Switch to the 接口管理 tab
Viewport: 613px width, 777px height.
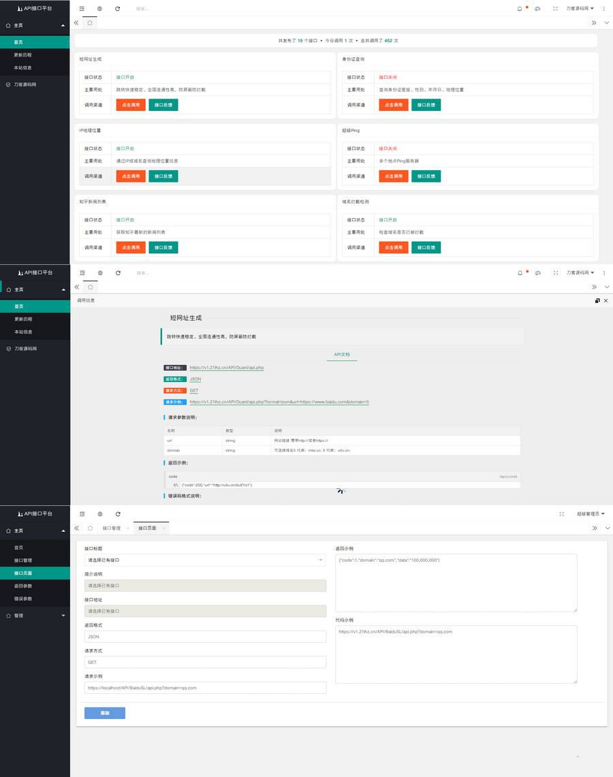[x=111, y=528]
